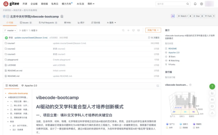
Task: Switch to the 流水线 tab
Action: pyautogui.click(x=96, y=22)
